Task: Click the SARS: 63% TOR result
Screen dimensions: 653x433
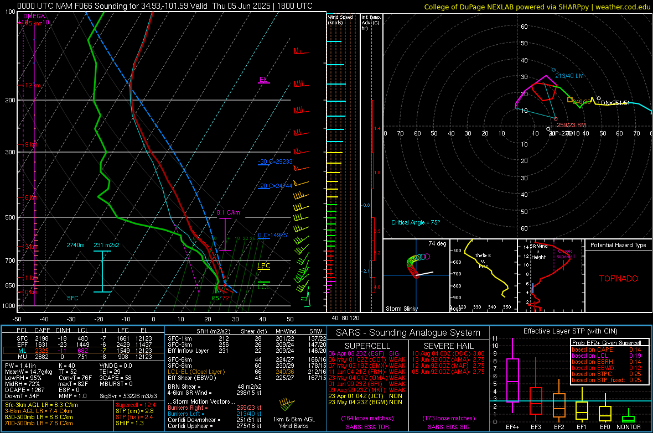Action: click(x=367, y=427)
